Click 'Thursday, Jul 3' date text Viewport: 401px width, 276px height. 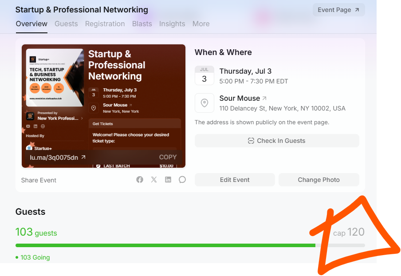coord(245,71)
